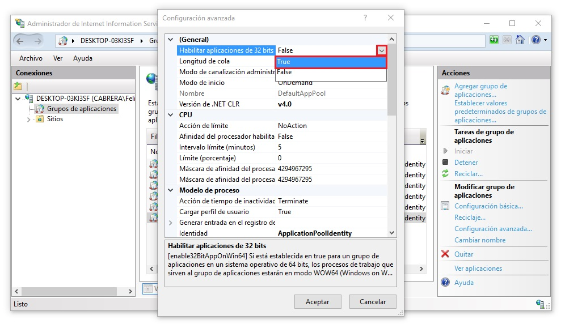Expand the Sitios tree node
This screenshot has height=324, width=561.
(28, 120)
